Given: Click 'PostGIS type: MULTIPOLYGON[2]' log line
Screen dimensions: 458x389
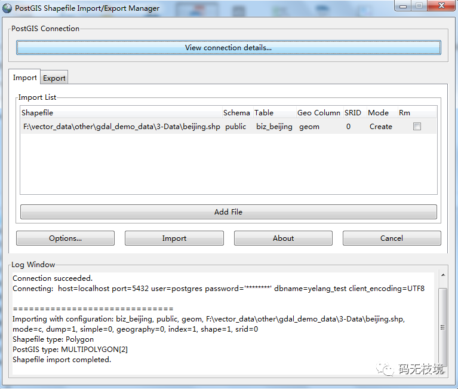Looking at the screenshot, I should [x=70, y=349].
